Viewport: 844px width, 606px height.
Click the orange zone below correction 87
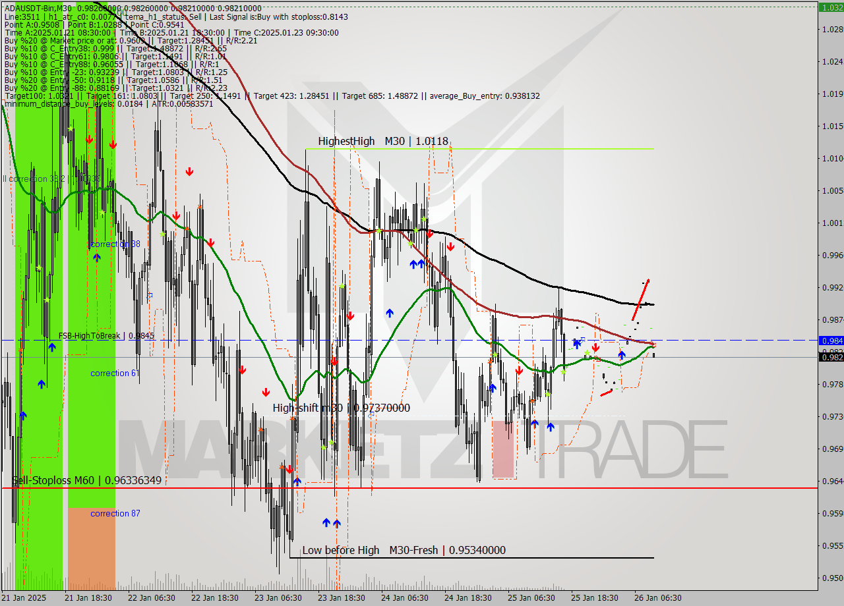pyautogui.click(x=91, y=548)
